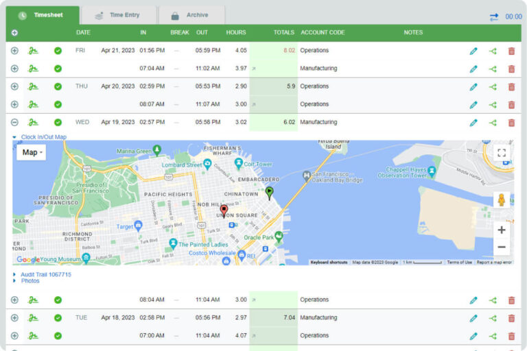Open map Terms of Use link
The height and width of the screenshot is (351, 527).
click(x=460, y=263)
